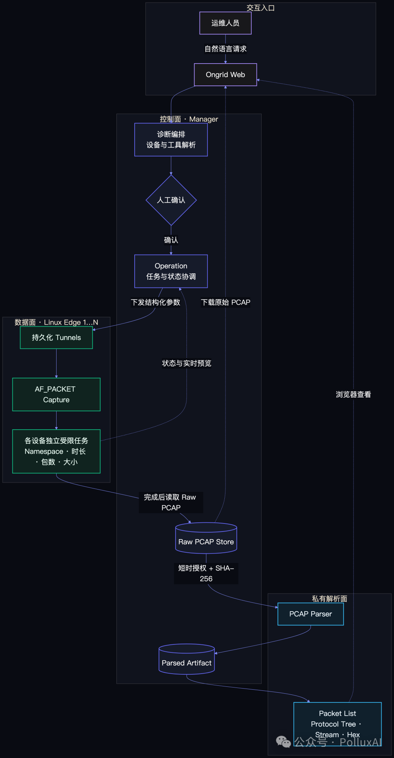Select the Operation 任务与状态协调 node
The height and width of the screenshot is (758, 394).
click(x=171, y=271)
